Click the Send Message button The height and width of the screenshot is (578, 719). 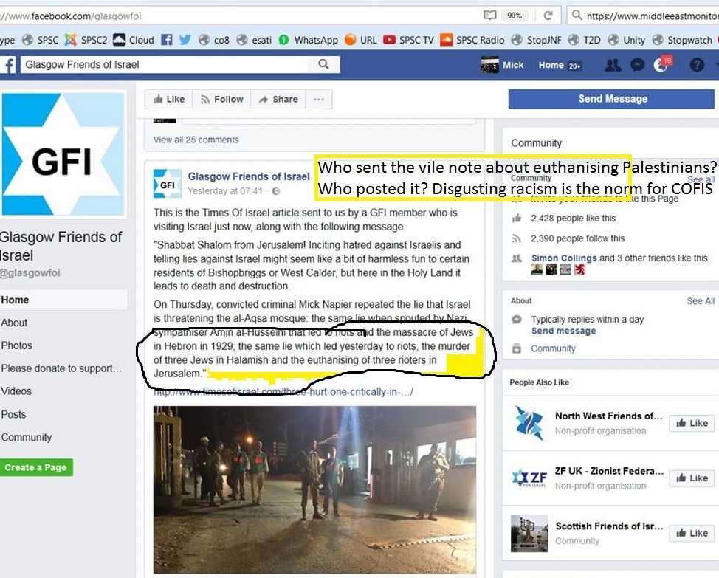612,99
